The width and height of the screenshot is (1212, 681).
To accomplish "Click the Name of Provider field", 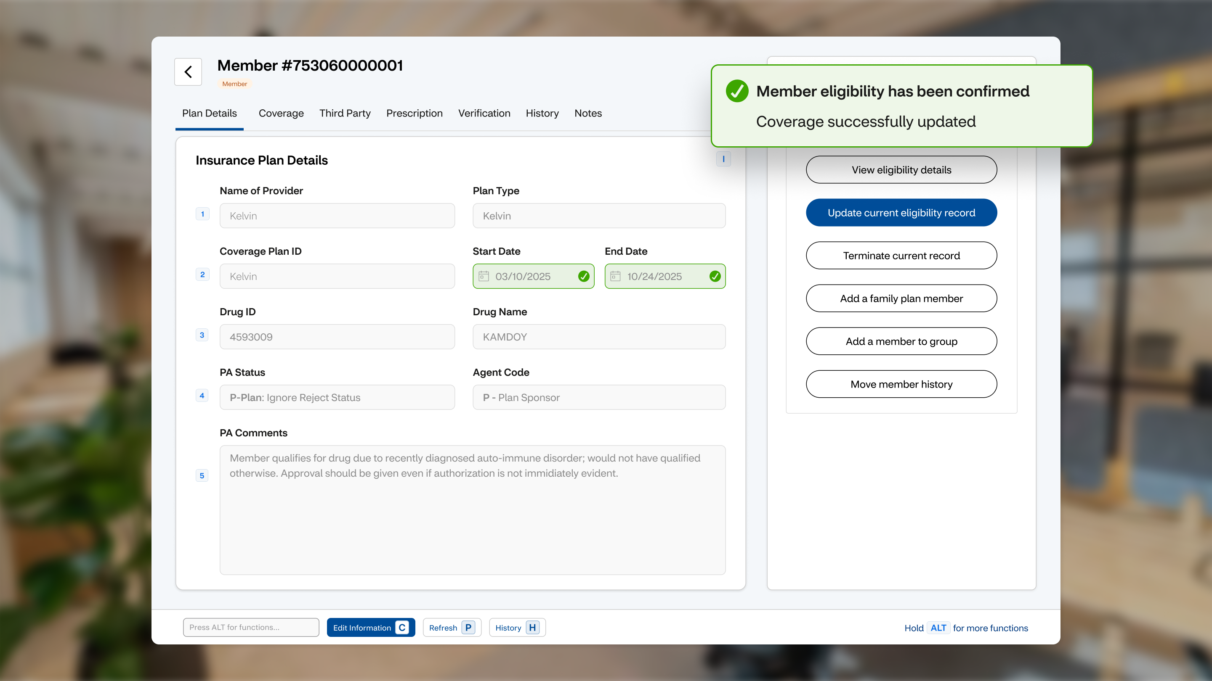I will click(338, 216).
